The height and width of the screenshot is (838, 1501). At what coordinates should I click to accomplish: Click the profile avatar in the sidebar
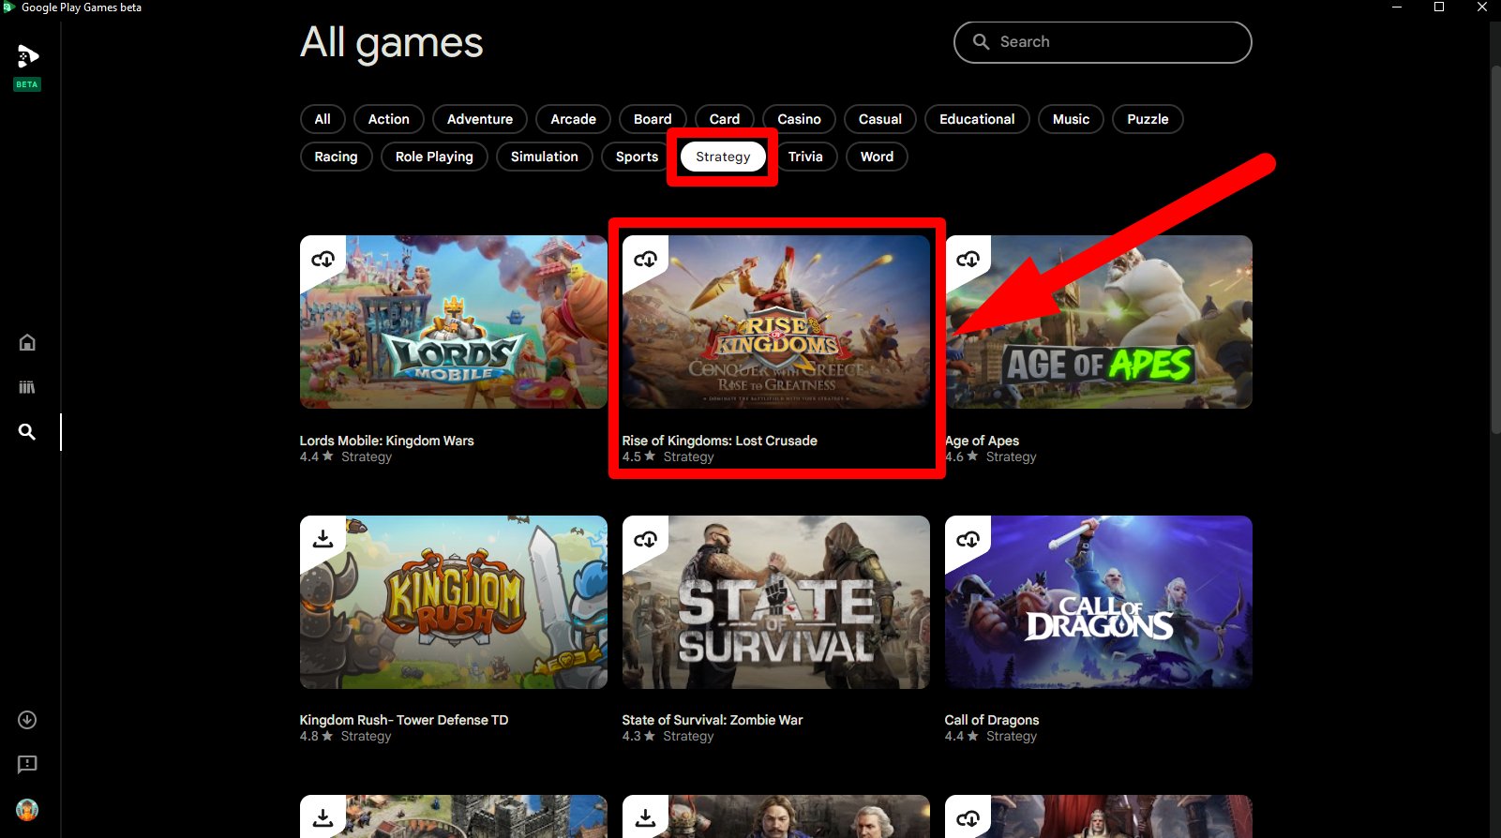pos(27,810)
